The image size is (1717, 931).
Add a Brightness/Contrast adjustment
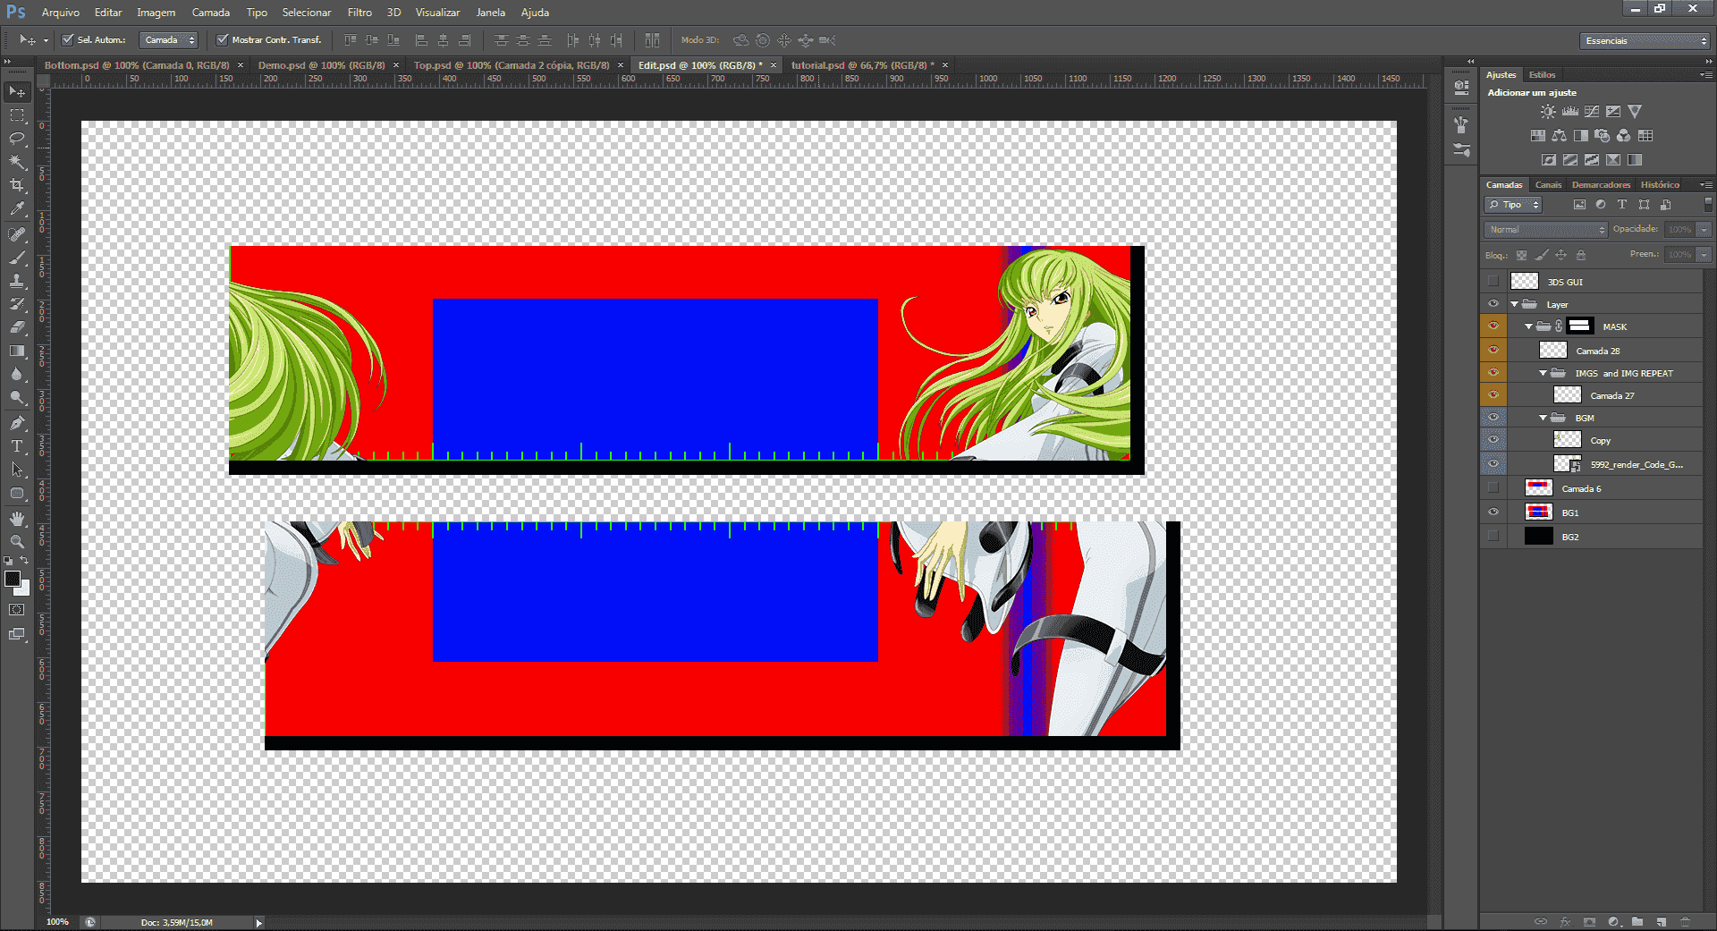1548,112
